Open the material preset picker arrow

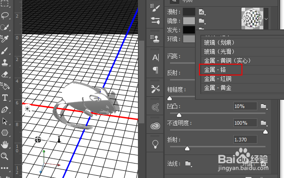point(266,19)
